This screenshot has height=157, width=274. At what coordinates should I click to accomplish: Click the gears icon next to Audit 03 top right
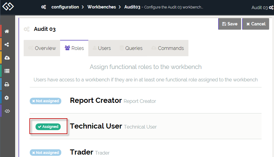[x=271, y=8]
